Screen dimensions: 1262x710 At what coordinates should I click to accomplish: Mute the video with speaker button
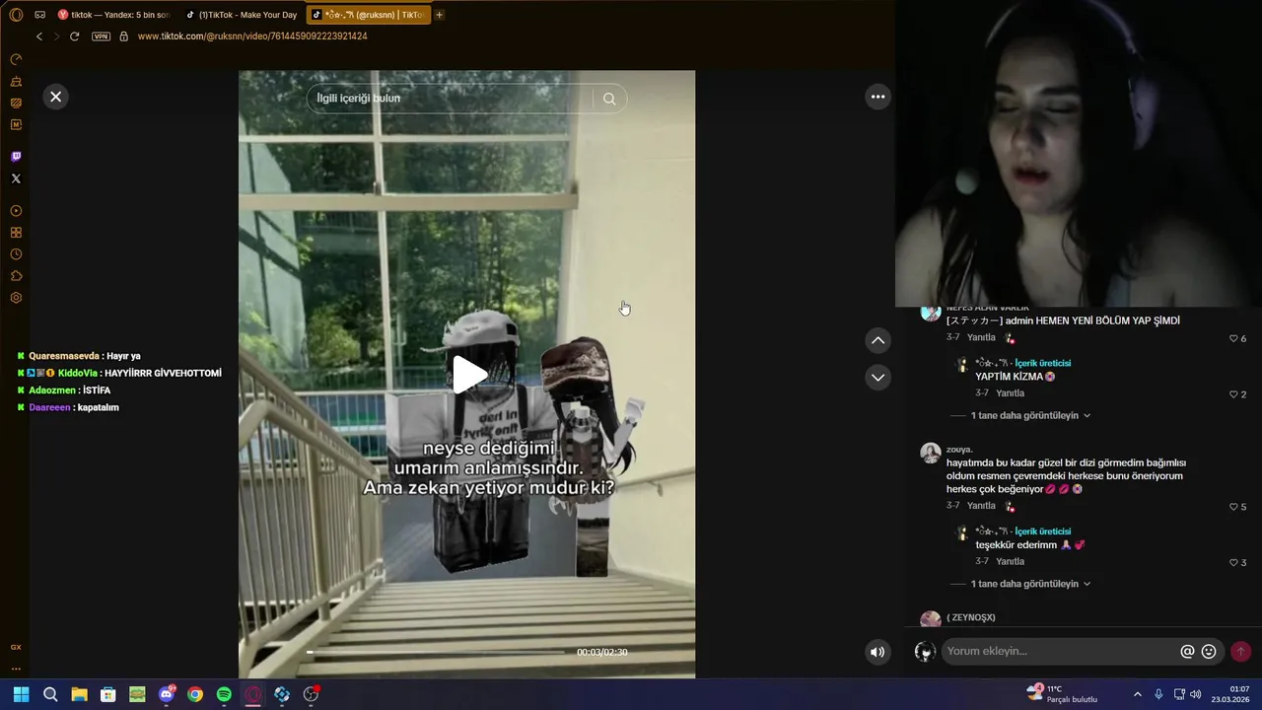877,652
